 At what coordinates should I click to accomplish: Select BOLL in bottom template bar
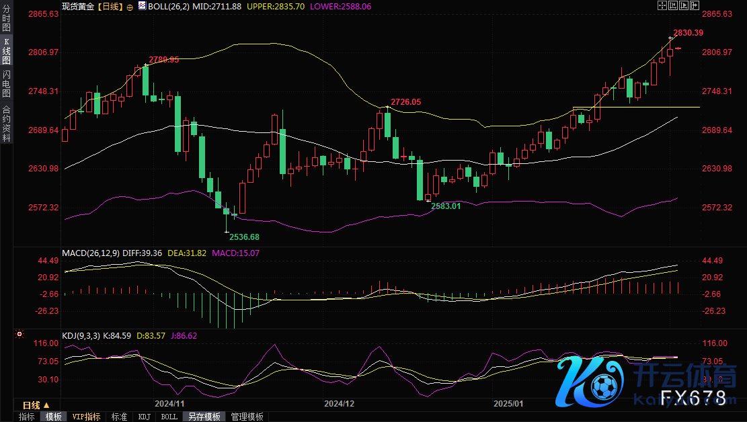tap(169, 417)
